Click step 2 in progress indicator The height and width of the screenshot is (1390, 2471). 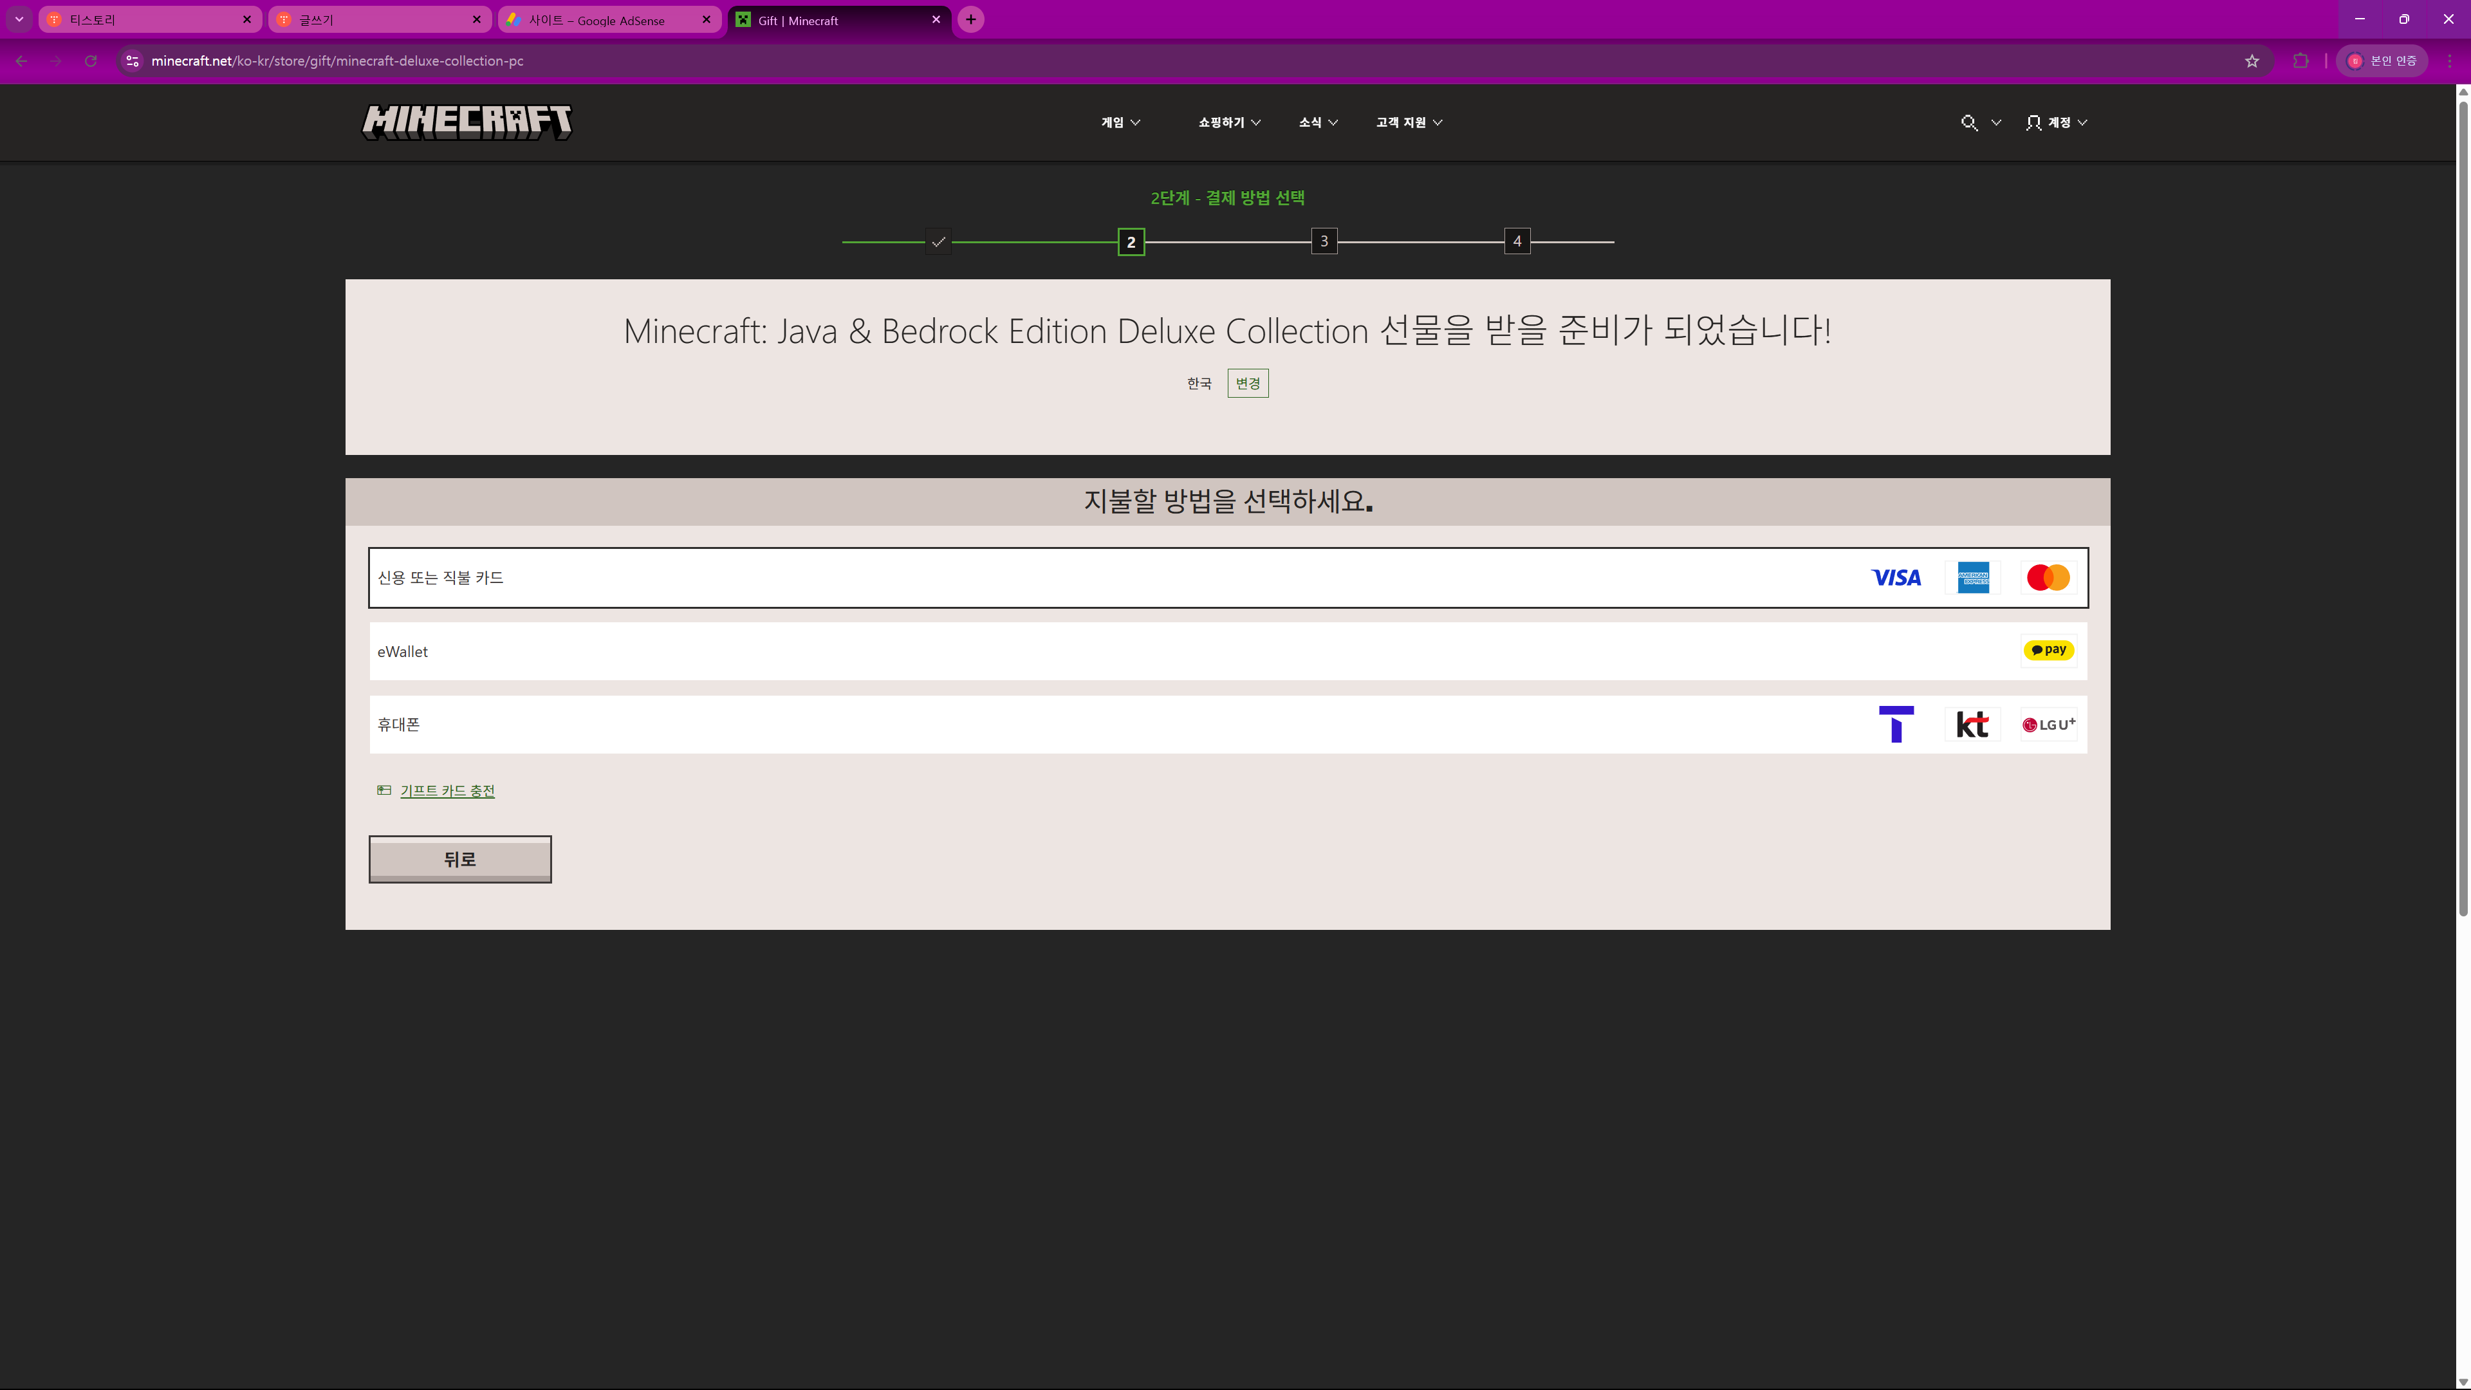coord(1131,242)
